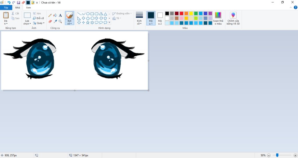This screenshot has width=298, height=158.
Task: Pick the red color swatch
Action: click(x=182, y=13)
